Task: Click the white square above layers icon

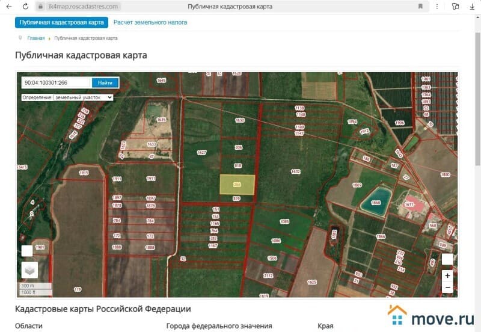Action: (27, 251)
